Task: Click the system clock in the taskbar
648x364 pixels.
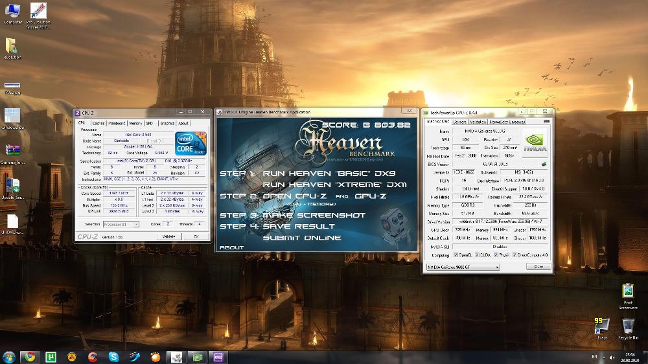Action: tap(630, 358)
